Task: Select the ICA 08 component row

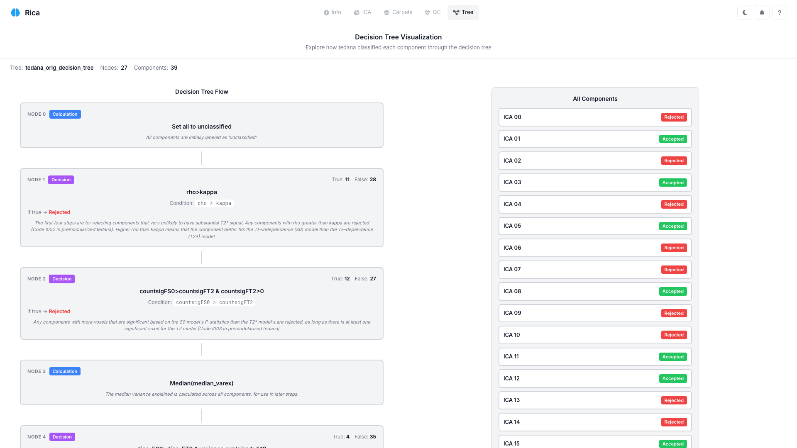Action: point(581,292)
